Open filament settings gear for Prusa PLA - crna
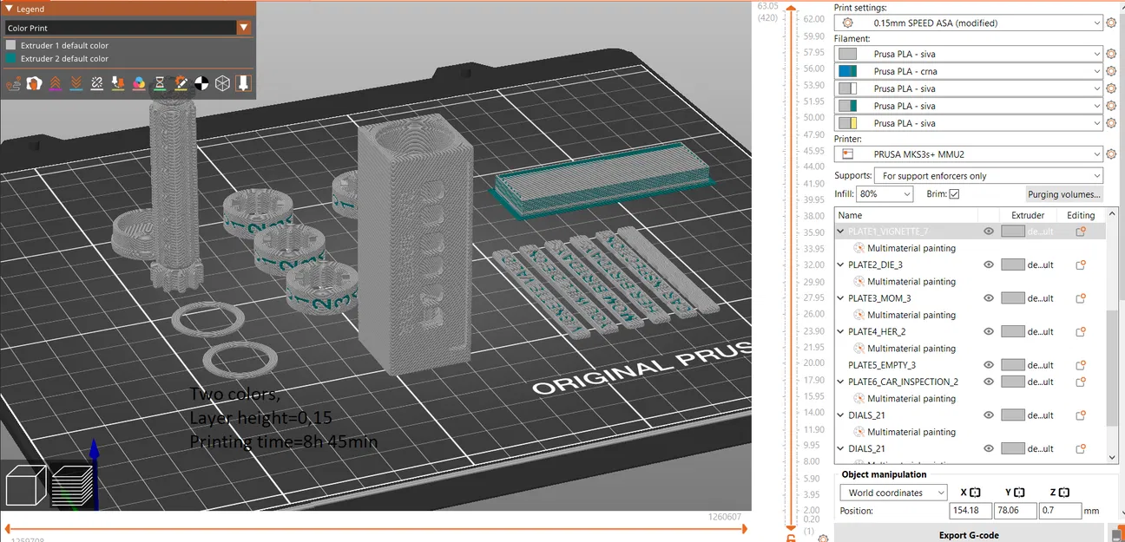 [x=1111, y=71]
